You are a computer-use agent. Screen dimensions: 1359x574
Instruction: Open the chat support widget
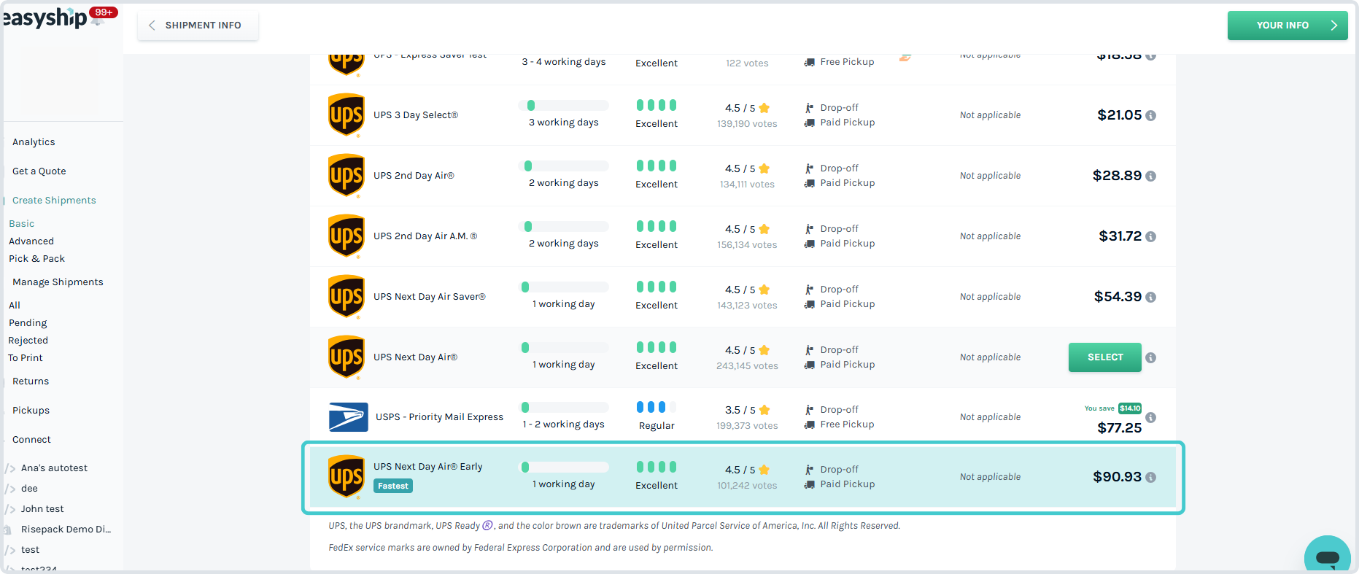pyautogui.click(x=1327, y=557)
